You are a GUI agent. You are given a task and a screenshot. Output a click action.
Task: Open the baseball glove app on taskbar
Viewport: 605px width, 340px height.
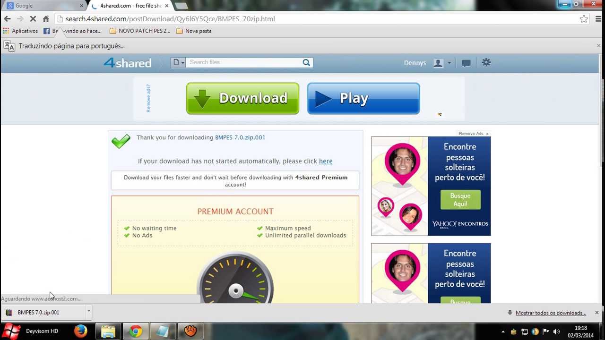pyautogui.click(x=190, y=331)
